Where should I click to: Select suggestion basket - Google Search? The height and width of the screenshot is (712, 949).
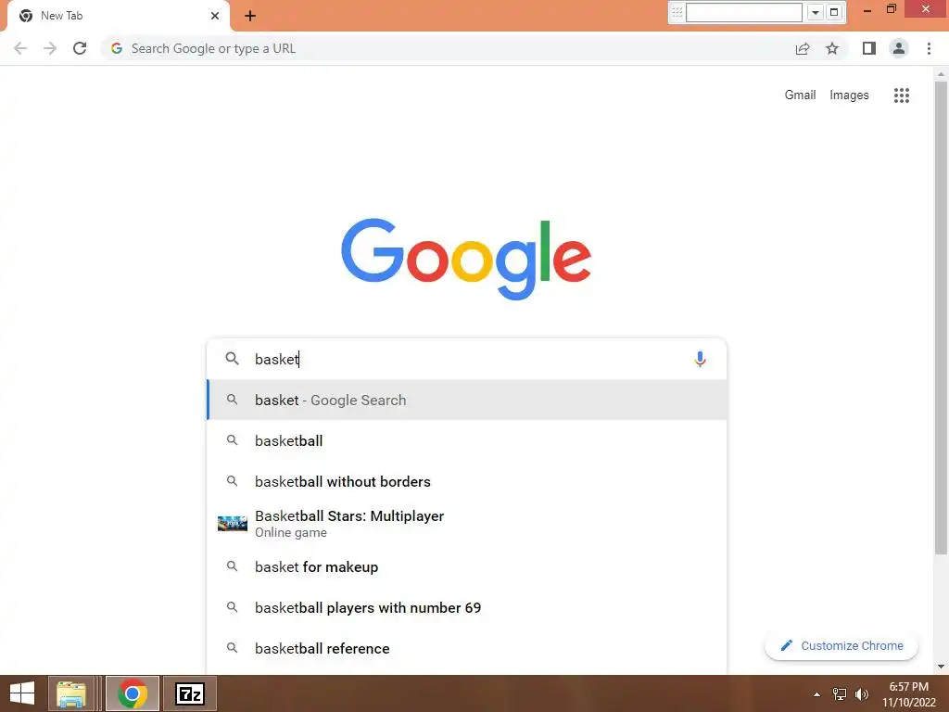pos(466,400)
